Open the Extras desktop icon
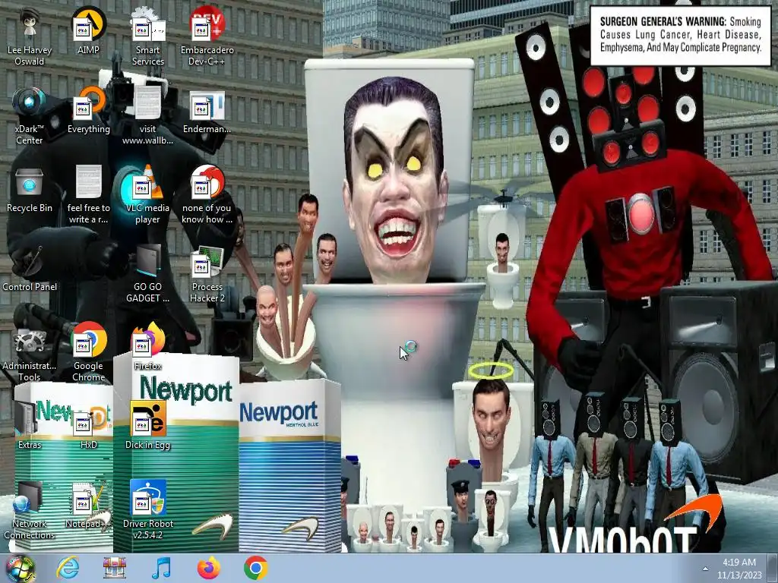 [x=30, y=425]
